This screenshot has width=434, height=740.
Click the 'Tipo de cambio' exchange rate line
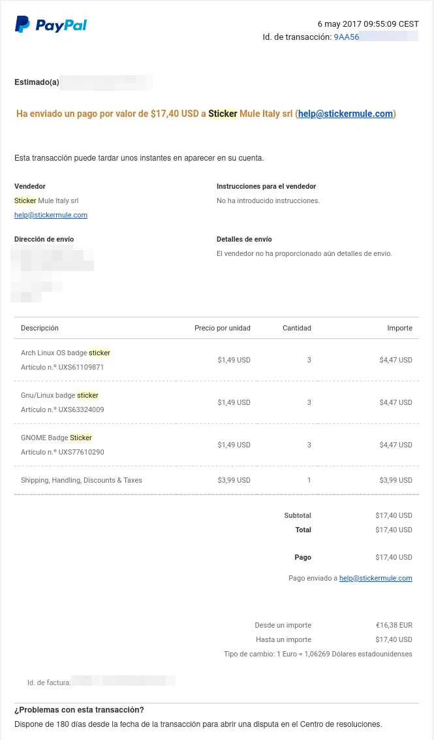click(x=318, y=654)
